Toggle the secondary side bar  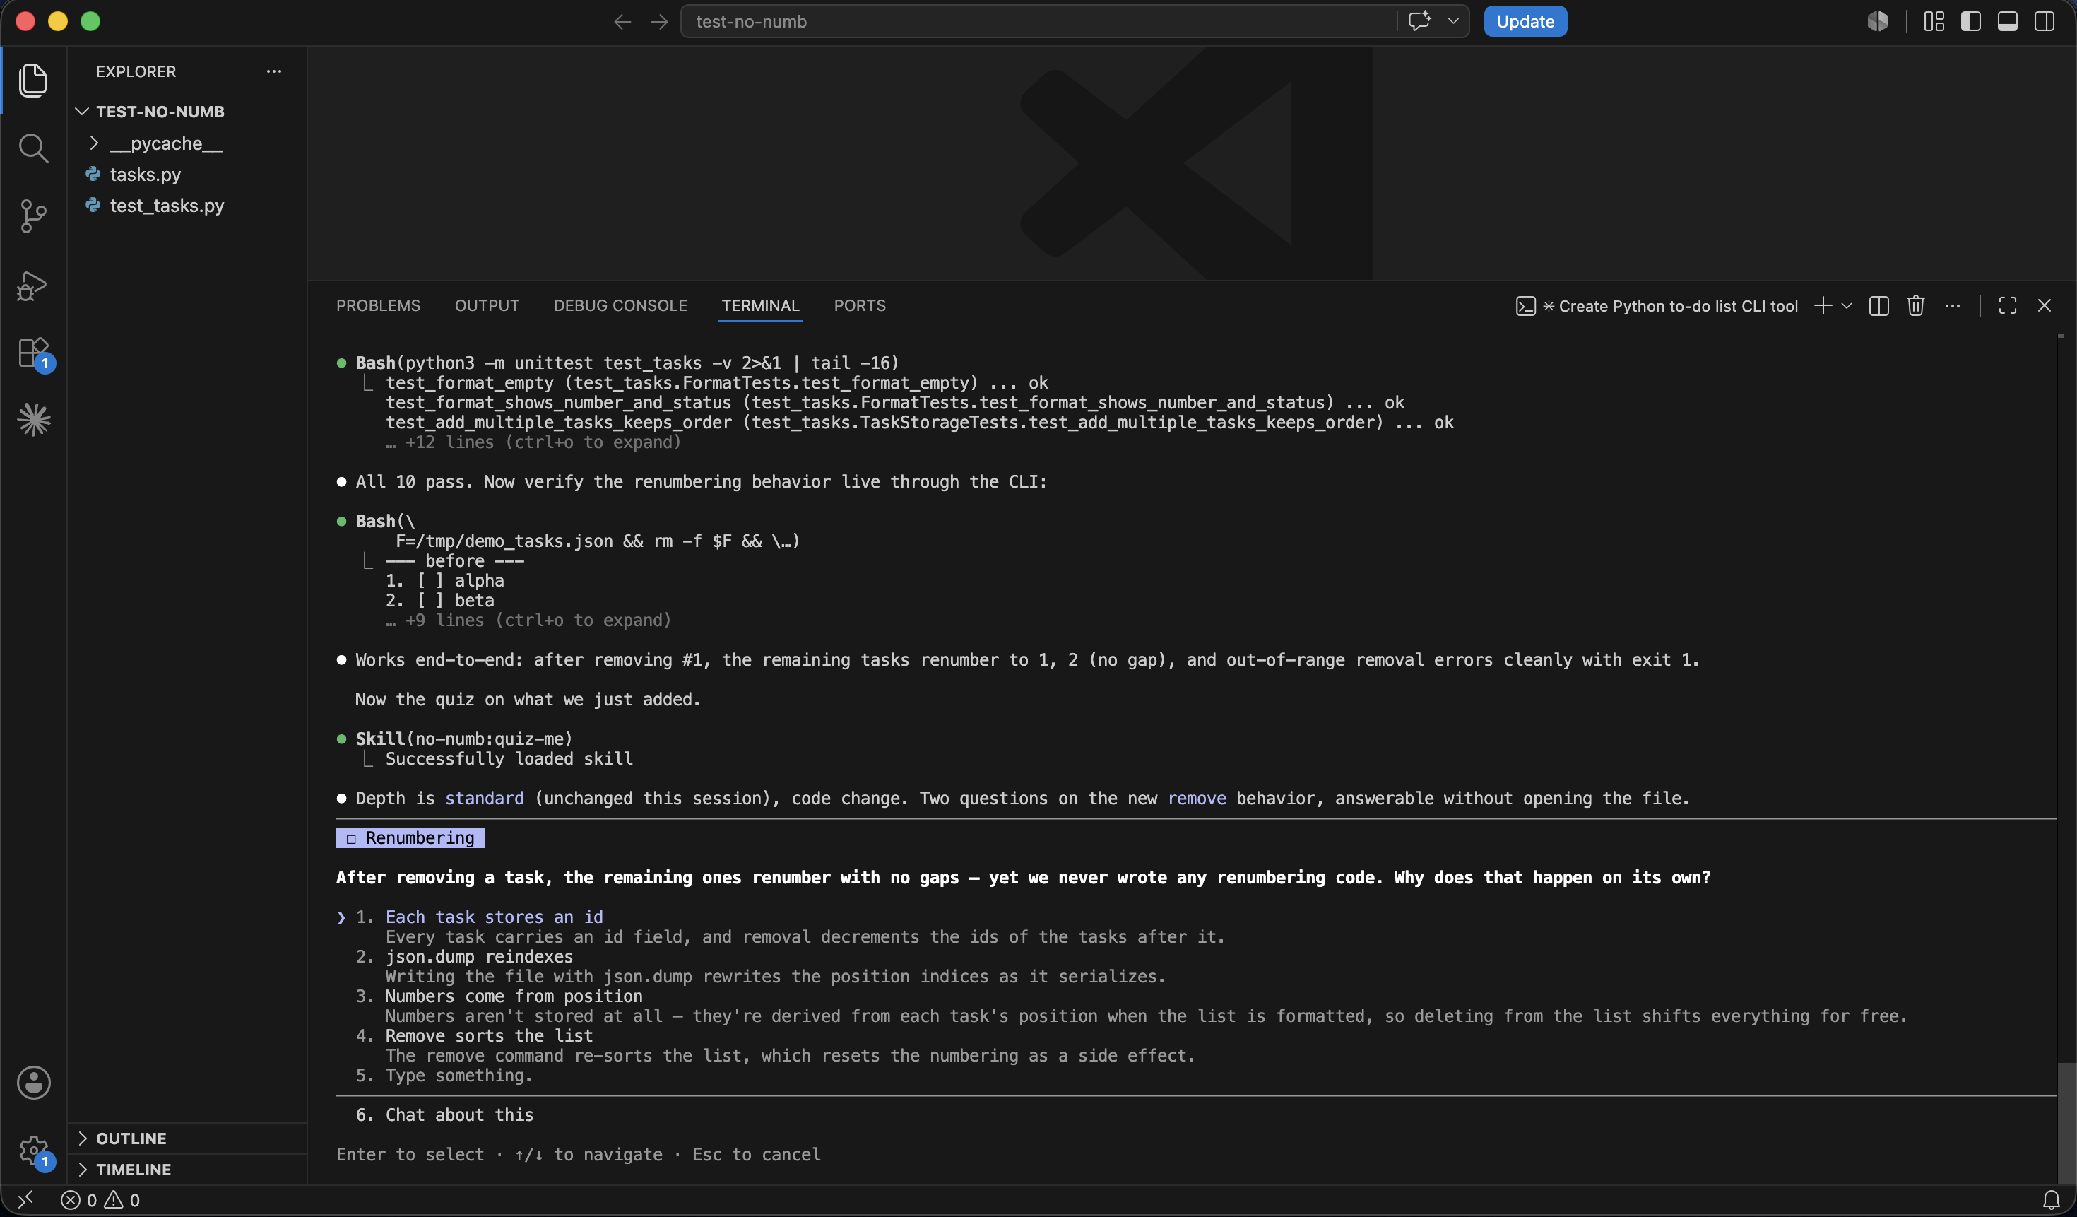[x=2045, y=21]
